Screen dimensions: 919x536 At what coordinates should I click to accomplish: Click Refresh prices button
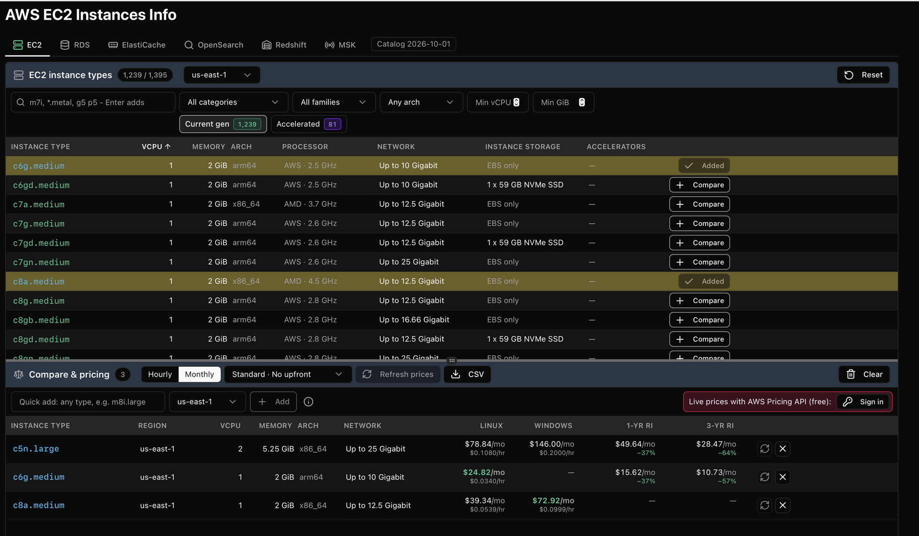398,374
